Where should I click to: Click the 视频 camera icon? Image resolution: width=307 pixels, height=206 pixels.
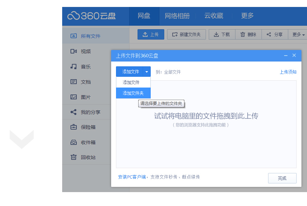click(x=74, y=51)
